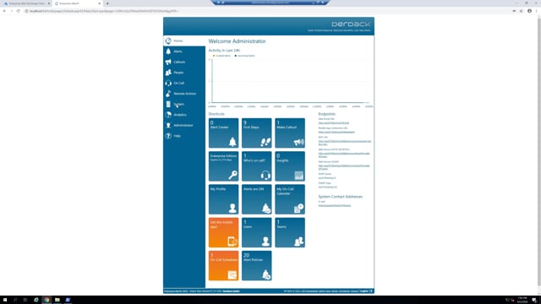Click the Administrator user icon in sidebar

click(x=168, y=126)
